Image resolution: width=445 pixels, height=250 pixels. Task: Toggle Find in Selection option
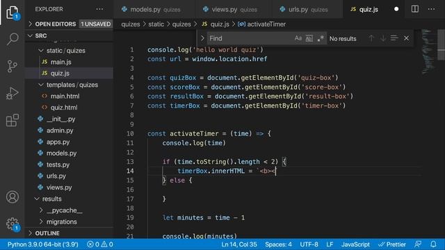394,38
